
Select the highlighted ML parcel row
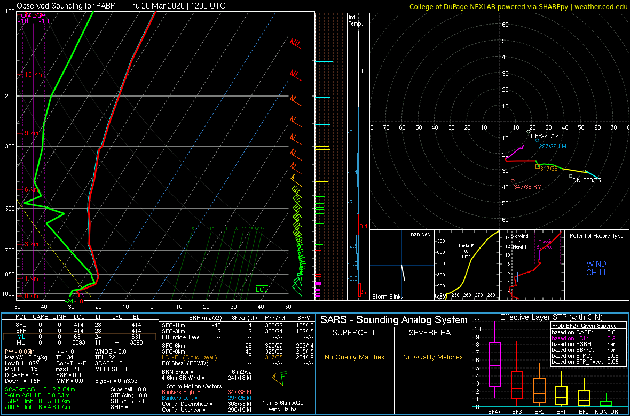click(x=80, y=337)
